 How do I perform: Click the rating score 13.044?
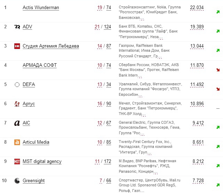(197, 46)
